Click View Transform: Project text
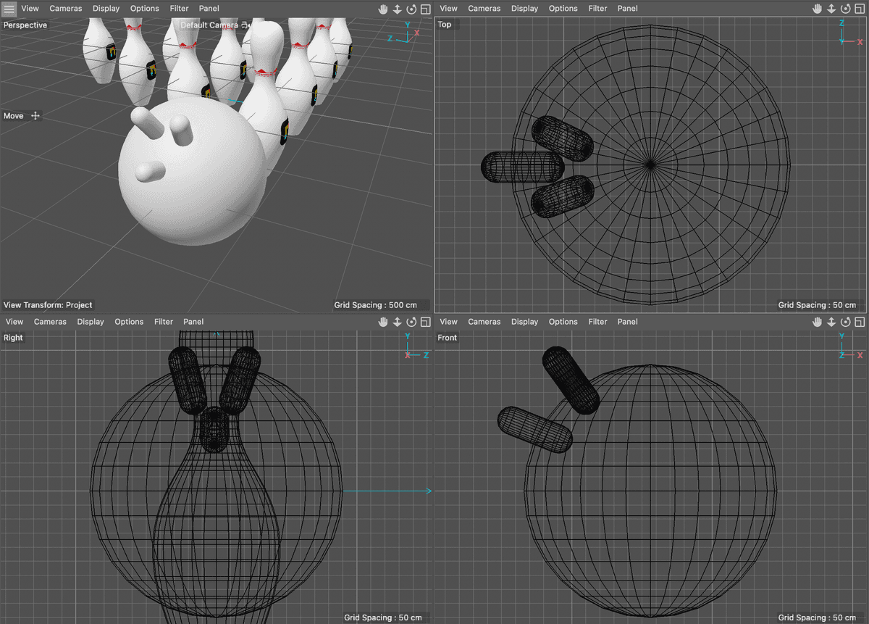The height and width of the screenshot is (624, 869). [x=48, y=305]
